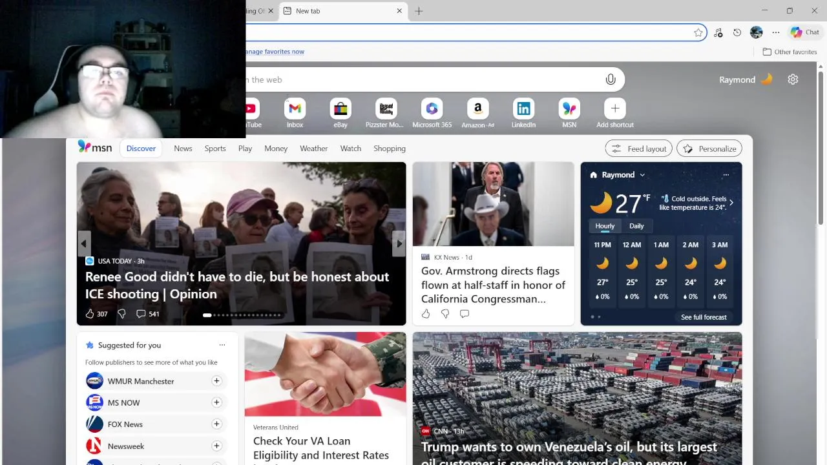The height and width of the screenshot is (465, 827).
Task: Follow FOX News publisher
Action: pos(216,424)
